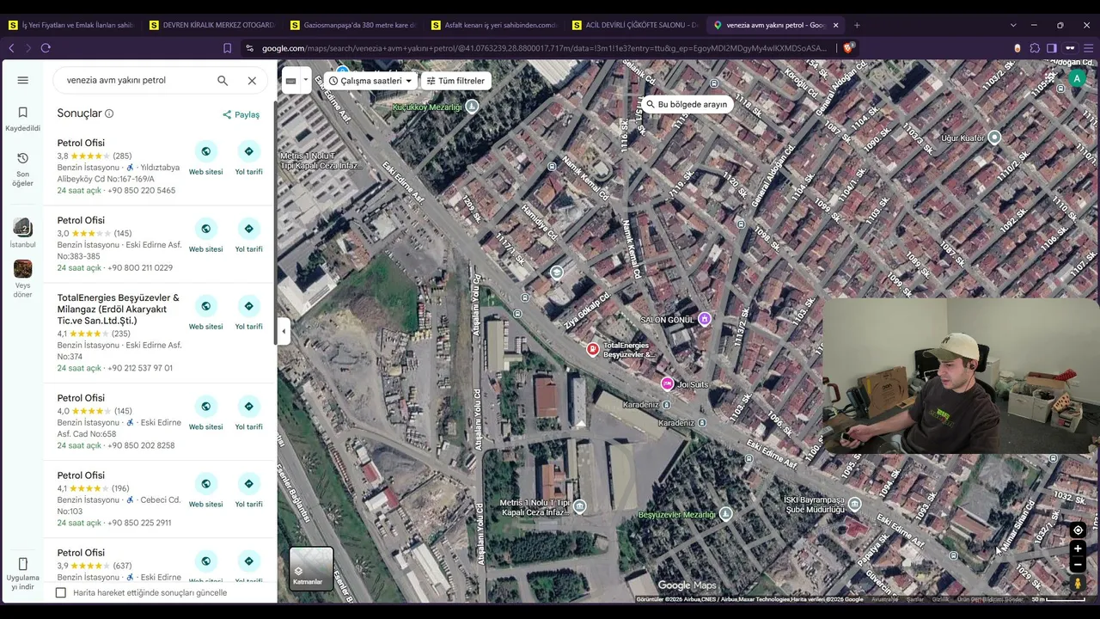
Task: Click the show my location button
Action: (x=1078, y=530)
